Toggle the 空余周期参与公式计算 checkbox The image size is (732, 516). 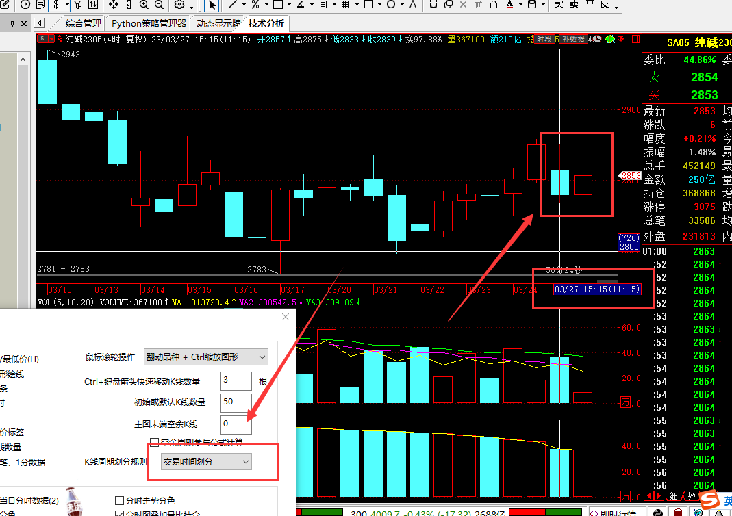154,442
